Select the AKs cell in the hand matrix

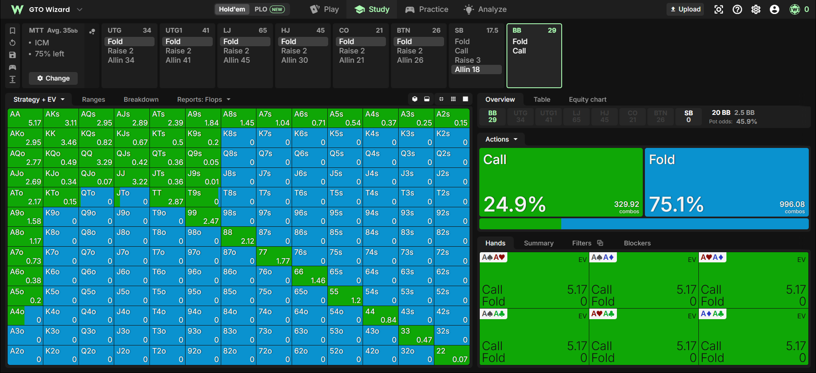[61, 118]
